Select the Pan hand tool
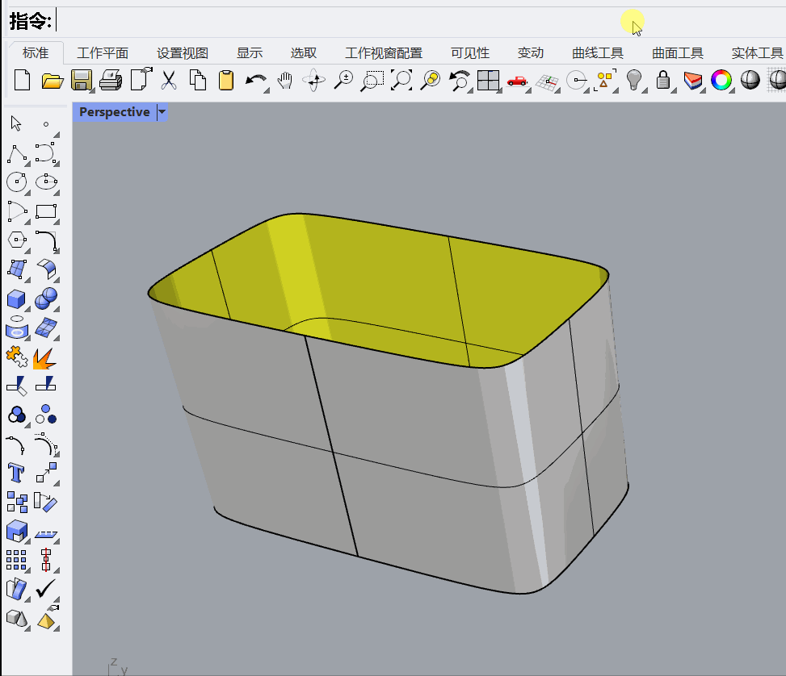786x676 pixels. [284, 81]
